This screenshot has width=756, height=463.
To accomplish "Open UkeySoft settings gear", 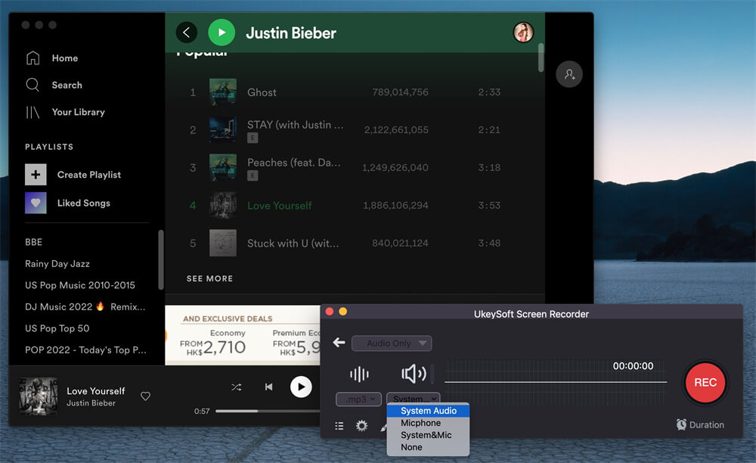I will pos(361,425).
